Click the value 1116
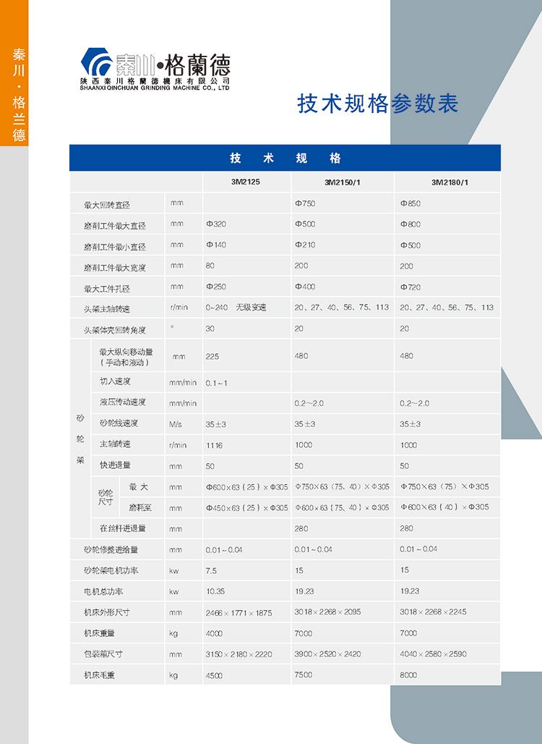This screenshot has width=542, height=744. pos(214,445)
